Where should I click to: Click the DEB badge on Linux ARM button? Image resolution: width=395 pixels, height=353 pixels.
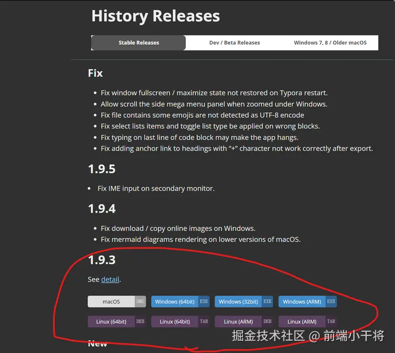coord(267,321)
